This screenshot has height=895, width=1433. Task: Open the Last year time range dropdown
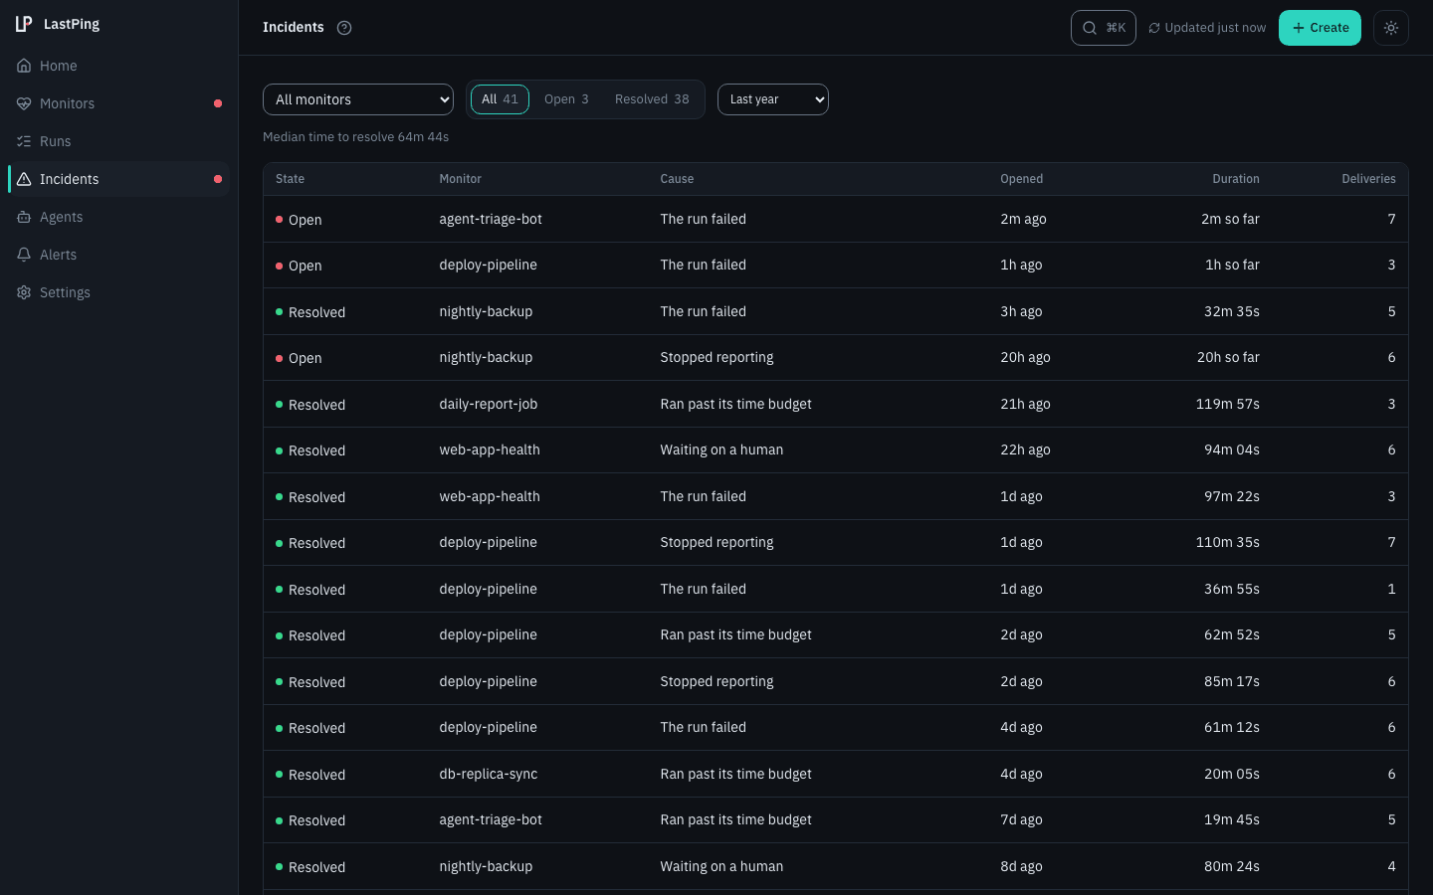point(773,99)
